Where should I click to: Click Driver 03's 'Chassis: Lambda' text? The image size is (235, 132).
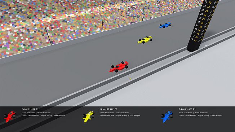(x=187, y=115)
